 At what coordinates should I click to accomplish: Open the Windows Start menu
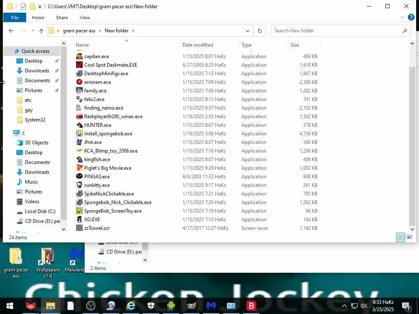click(10, 306)
